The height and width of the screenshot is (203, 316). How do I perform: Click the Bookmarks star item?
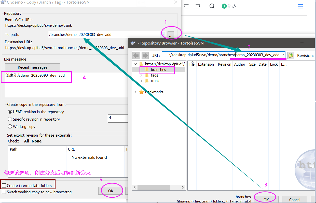click(151, 92)
